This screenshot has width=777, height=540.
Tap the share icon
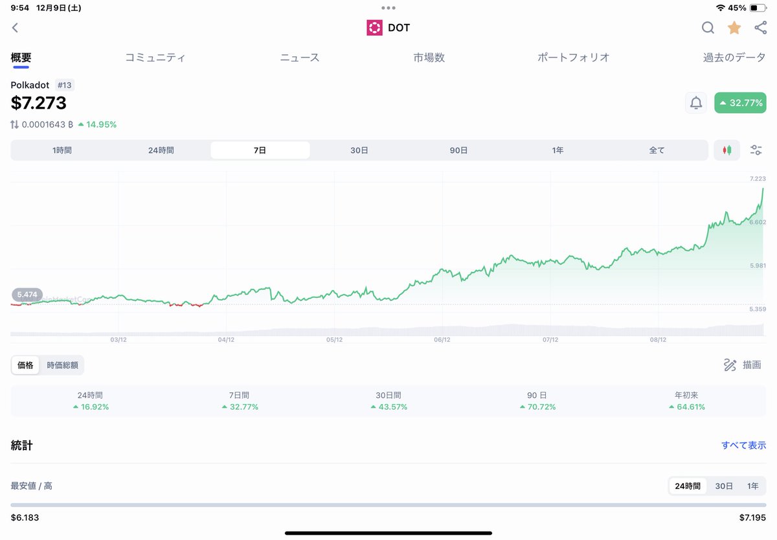click(761, 27)
